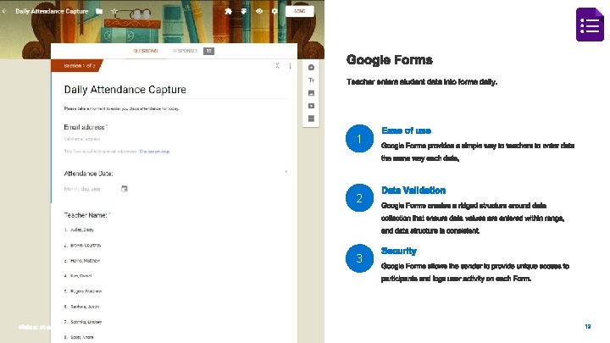The height and width of the screenshot is (343, 610).
Task: Click the SEND button
Action: tap(300, 11)
